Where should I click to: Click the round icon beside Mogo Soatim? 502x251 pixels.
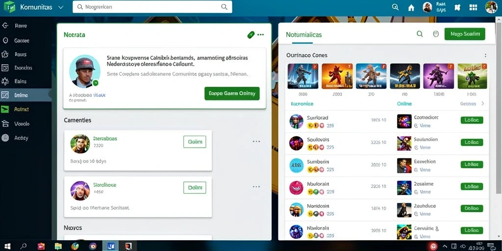(x=436, y=34)
